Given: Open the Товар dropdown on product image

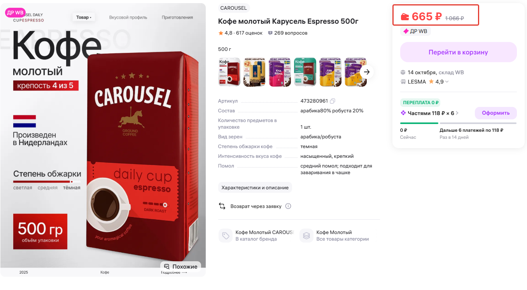Looking at the screenshot, I should point(84,17).
